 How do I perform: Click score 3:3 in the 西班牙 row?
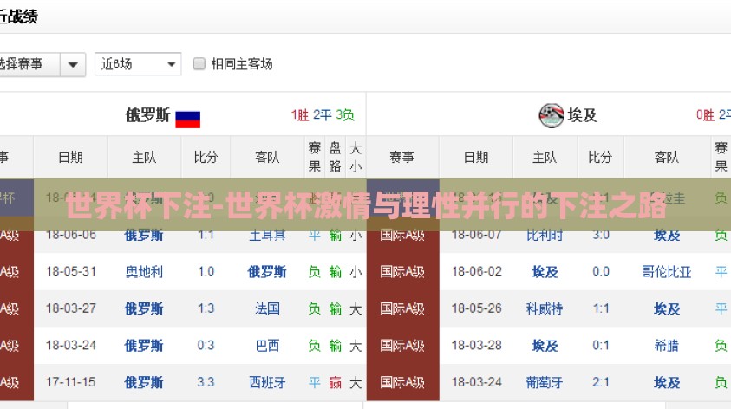(x=206, y=382)
